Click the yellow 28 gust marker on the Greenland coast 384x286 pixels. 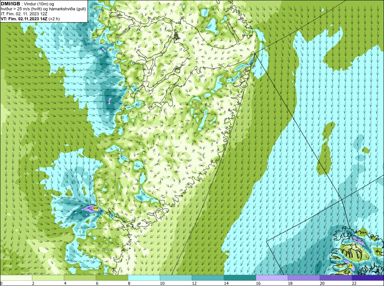click(96, 208)
